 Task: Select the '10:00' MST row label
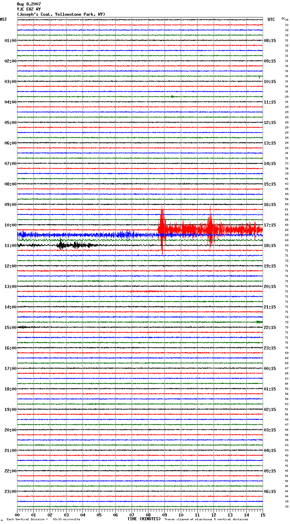point(10,225)
